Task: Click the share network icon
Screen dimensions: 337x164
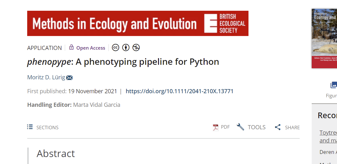Action: (278, 127)
